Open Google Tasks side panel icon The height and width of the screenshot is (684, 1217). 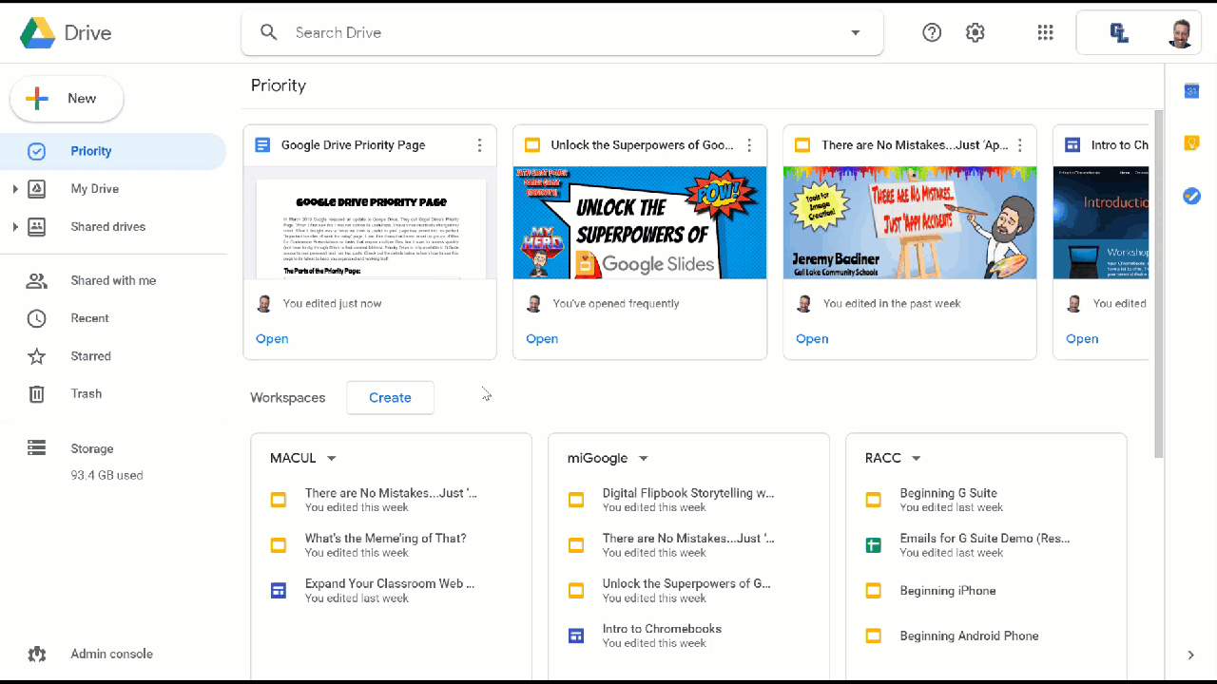tap(1191, 196)
